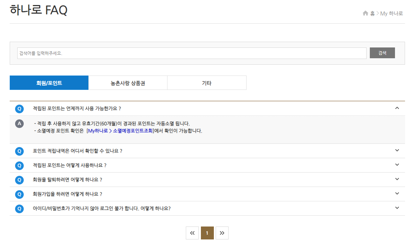The height and width of the screenshot is (247, 409).
Task: Click the home icon in the breadcrumb
Action: [x=365, y=13]
